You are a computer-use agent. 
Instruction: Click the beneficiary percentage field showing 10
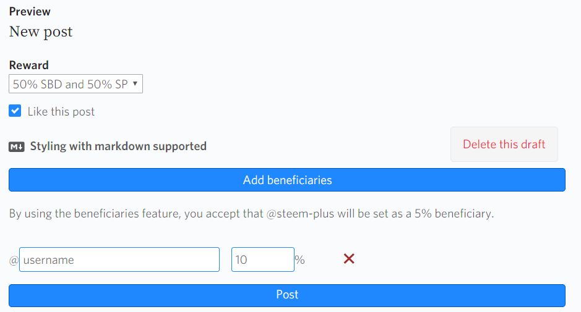pyautogui.click(x=262, y=259)
